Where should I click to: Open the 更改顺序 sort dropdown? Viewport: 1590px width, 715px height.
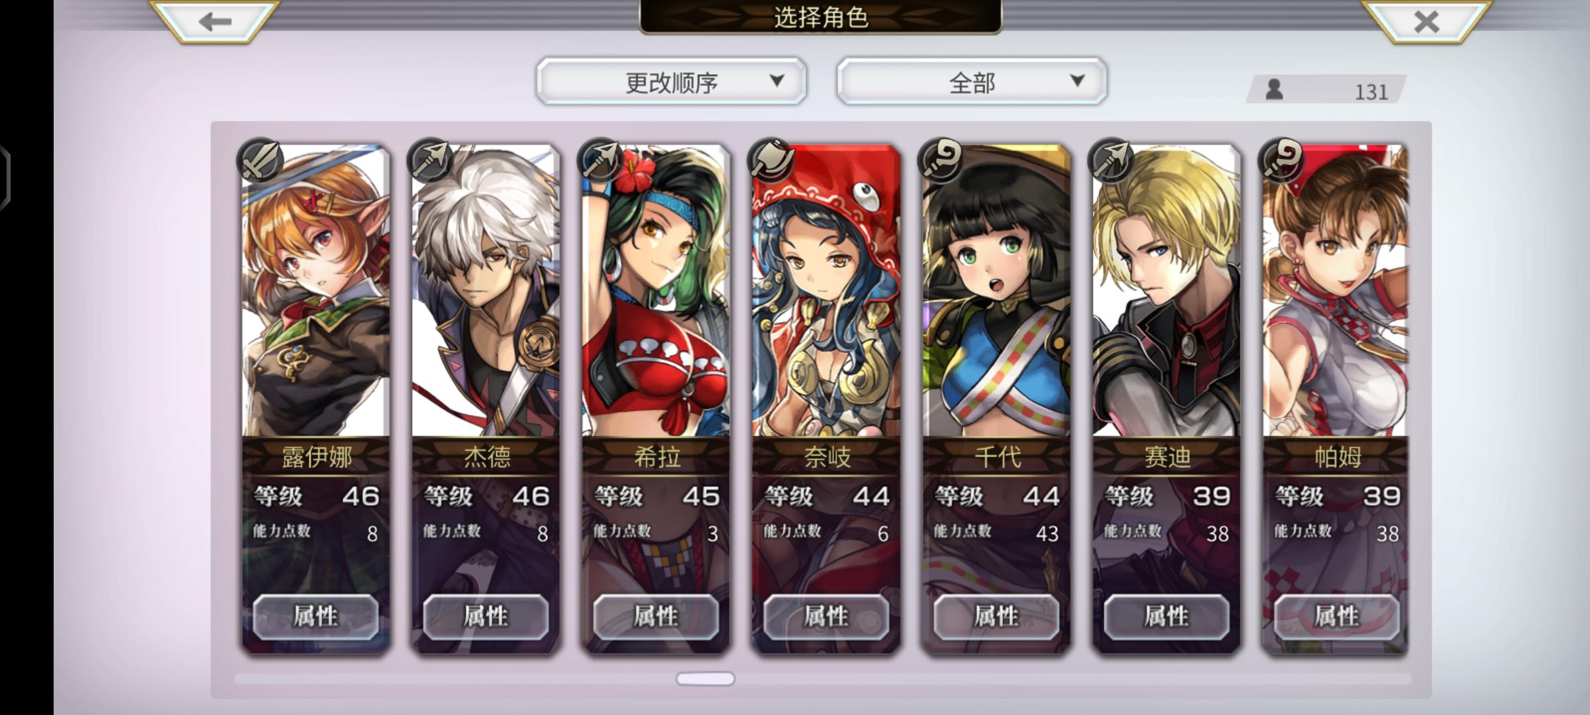click(x=671, y=81)
